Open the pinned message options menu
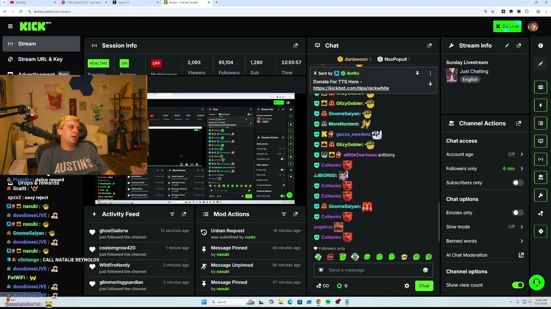This screenshot has height=309, width=551. point(430,73)
